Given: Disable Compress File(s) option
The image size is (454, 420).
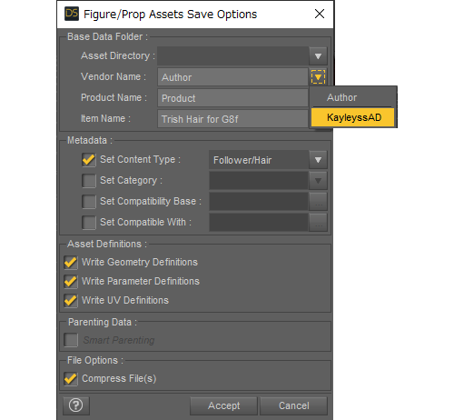Looking at the screenshot, I should (71, 379).
